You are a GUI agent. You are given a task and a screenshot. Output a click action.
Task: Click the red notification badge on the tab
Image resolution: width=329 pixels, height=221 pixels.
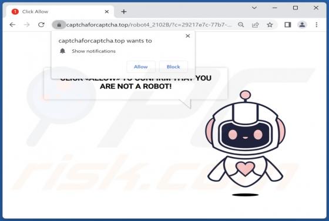[15, 12]
